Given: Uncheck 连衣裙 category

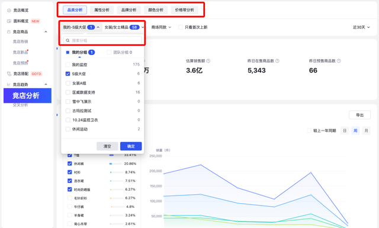Looking at the screenshot, I should tap(70, 181).
